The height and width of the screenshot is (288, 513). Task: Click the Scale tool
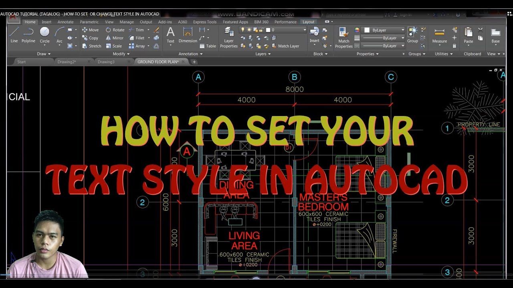point(114,46)
